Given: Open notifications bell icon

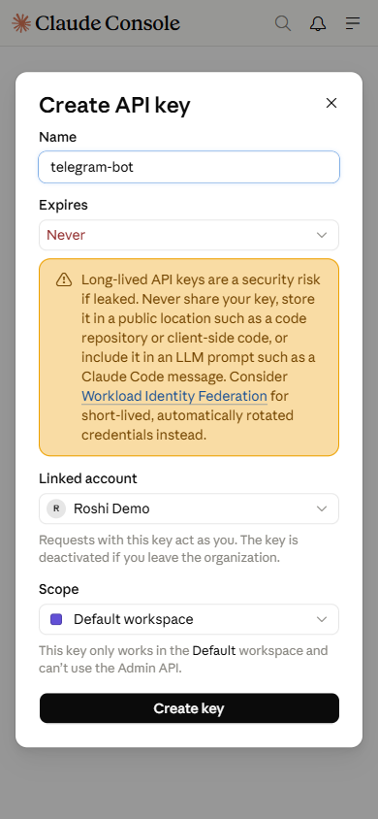Looking at the screenshot, I should (318, 23).
